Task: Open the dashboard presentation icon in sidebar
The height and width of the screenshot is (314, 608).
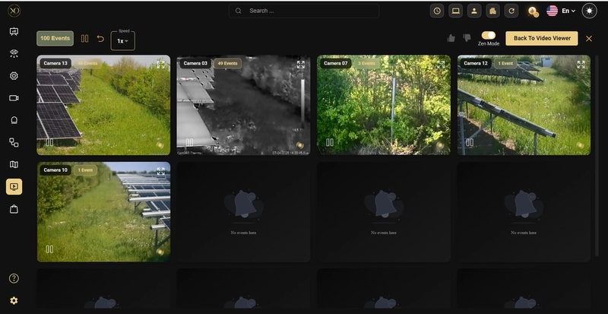Action: (14, 31)
